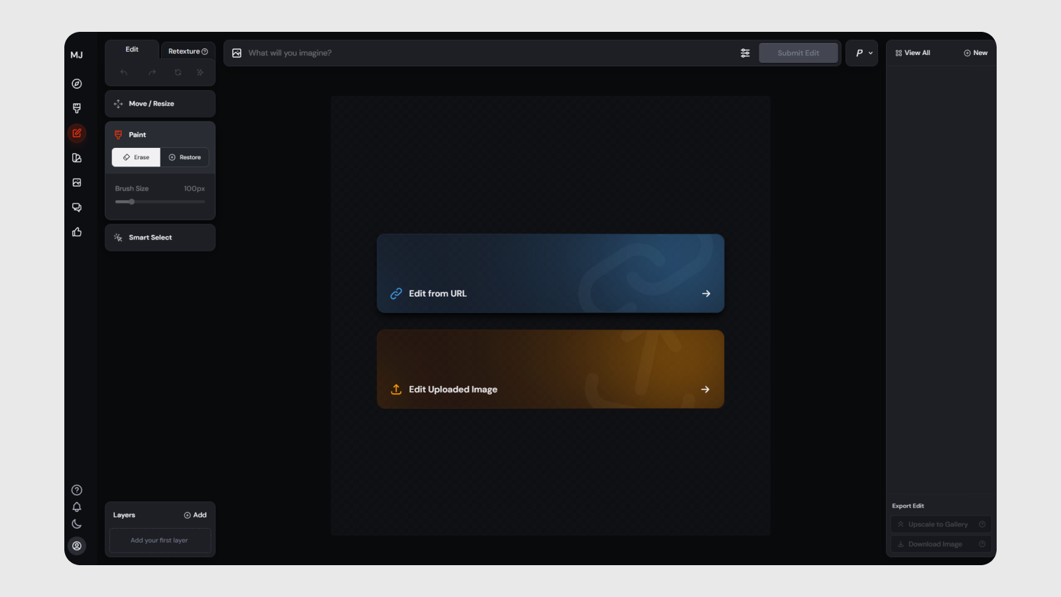Open the Create paintbrush icon
The width and height of the screenshot is (1061, 597).
click(77, 108)
